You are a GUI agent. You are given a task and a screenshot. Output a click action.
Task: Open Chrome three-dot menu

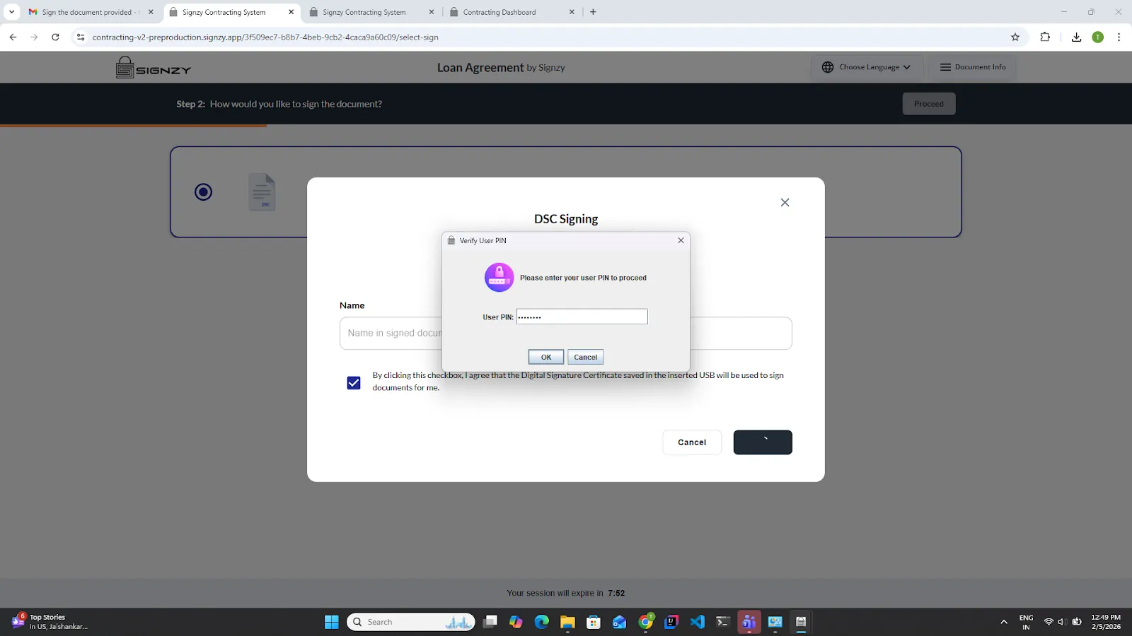(1119, 37)
